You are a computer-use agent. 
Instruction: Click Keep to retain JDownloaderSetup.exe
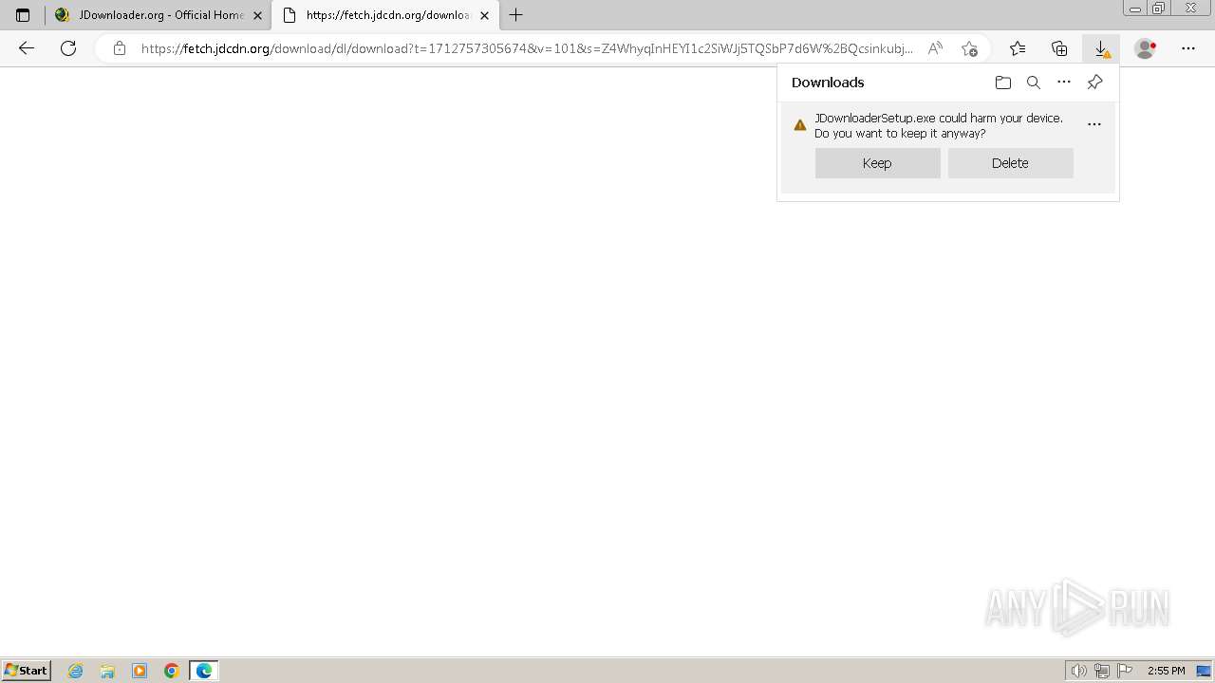(x=877, y=163)
